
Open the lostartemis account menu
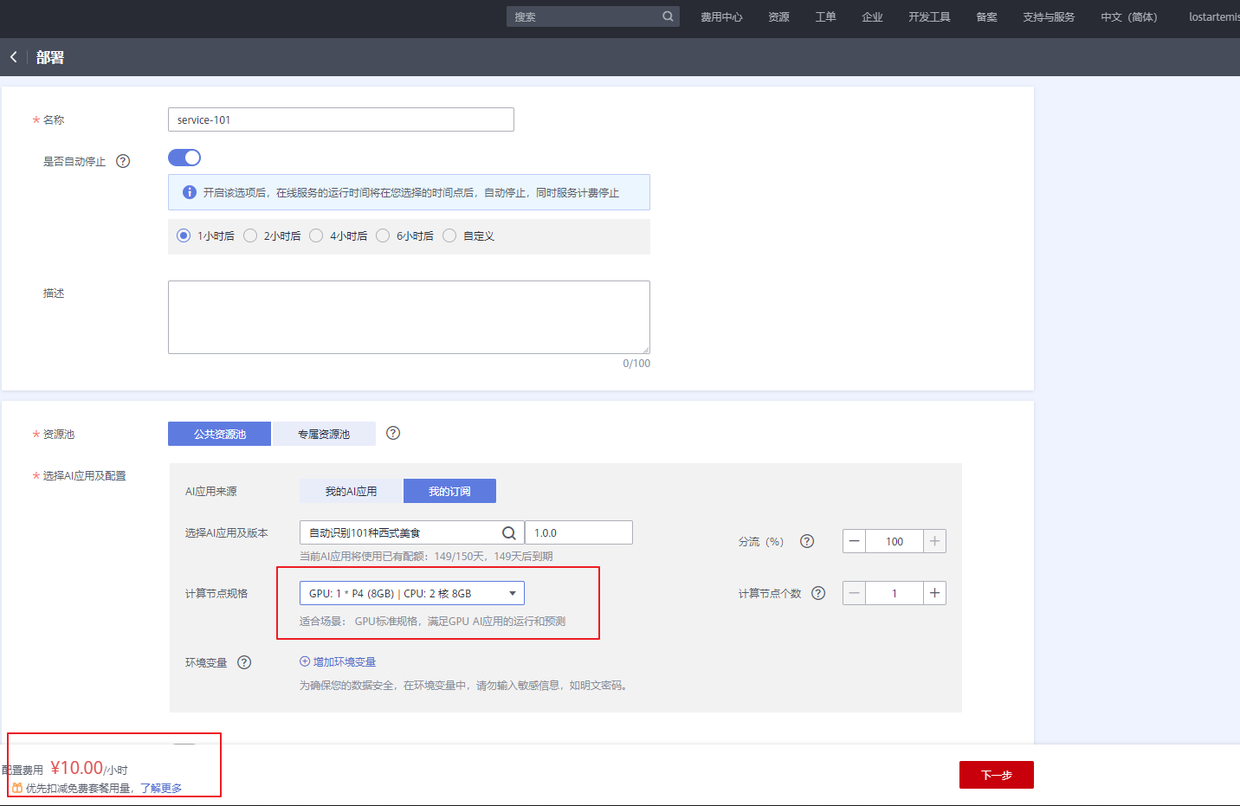point(1214,17)
